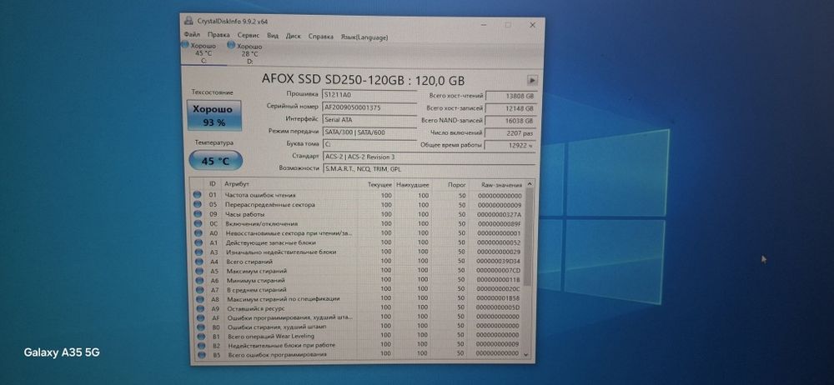Viewport: 834px width, 385px height.
Task: Click status circle for В среднем стираний row
Action: [x=199, y=290]
